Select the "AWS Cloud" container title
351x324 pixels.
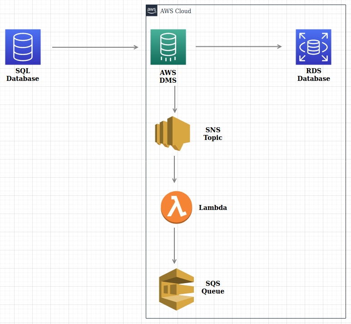pos(176,11)
